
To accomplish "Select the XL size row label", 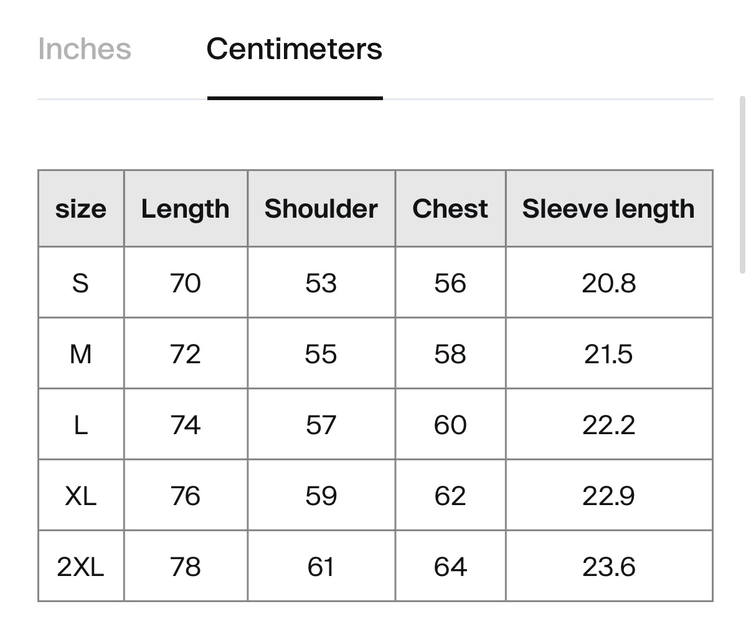I will click(81, 496).
